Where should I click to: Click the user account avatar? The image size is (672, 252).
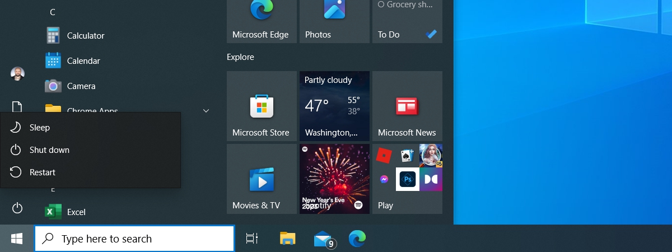pyautogui.click(x=17, y=73)
